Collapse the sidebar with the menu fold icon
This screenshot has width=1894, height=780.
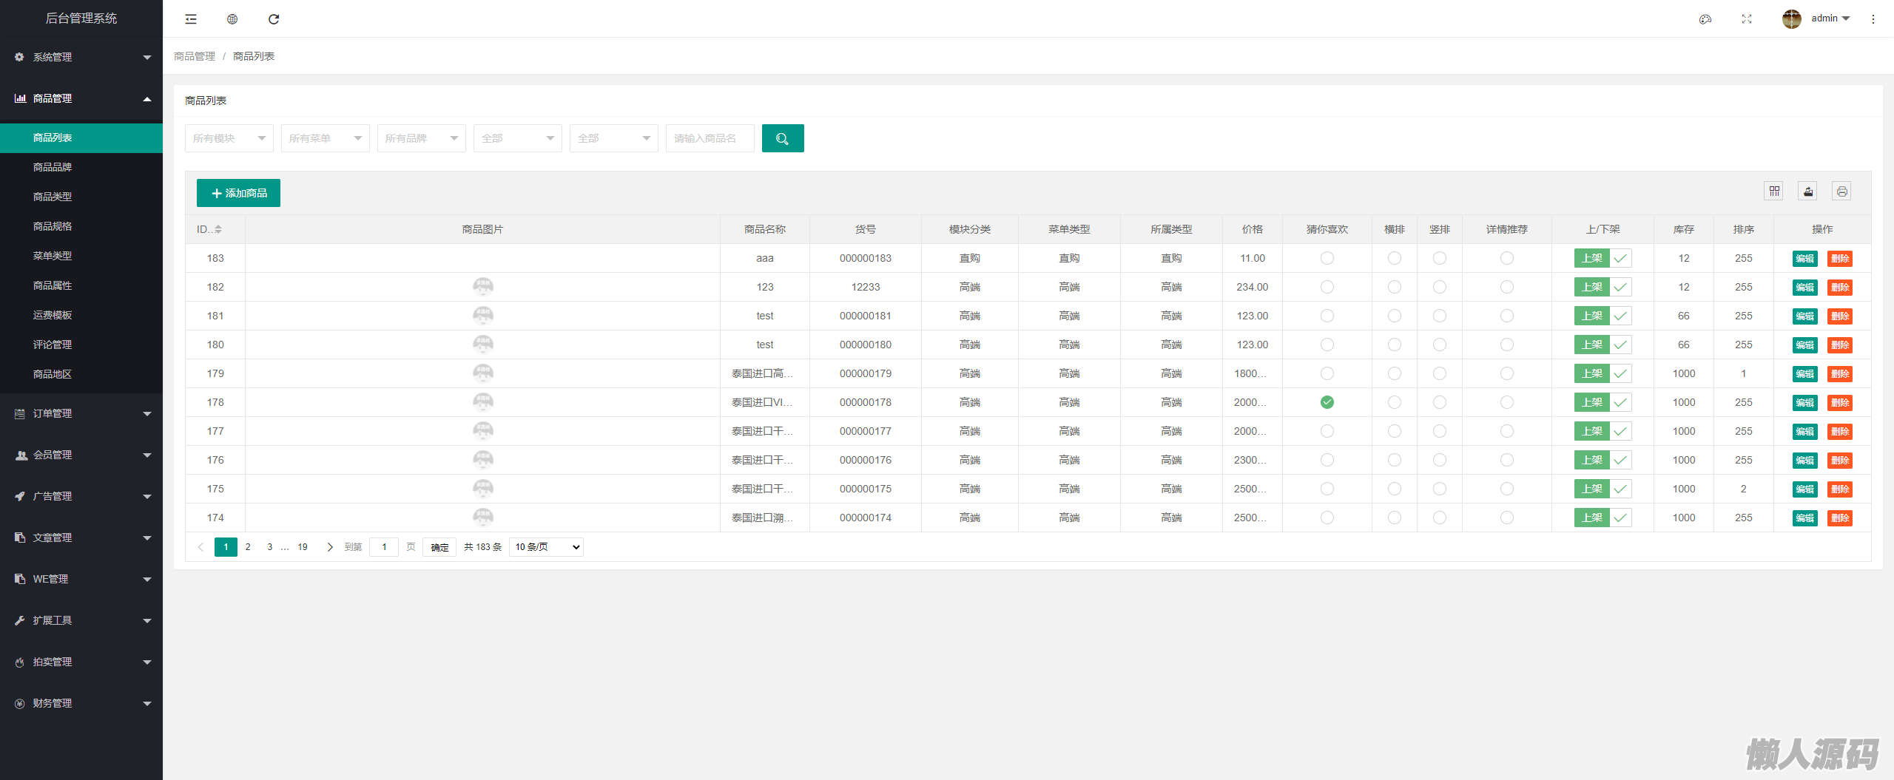(191, 19)
